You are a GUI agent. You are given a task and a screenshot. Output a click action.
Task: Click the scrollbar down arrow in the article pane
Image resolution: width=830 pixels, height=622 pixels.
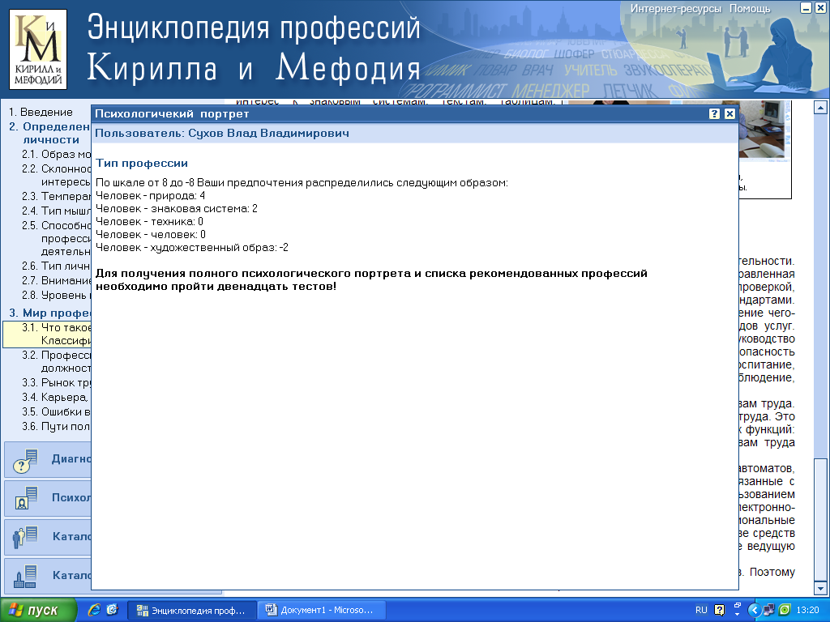coord(820,588)
